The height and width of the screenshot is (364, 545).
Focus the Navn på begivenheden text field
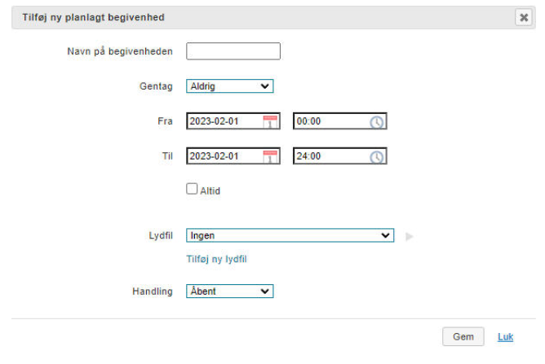233,51
